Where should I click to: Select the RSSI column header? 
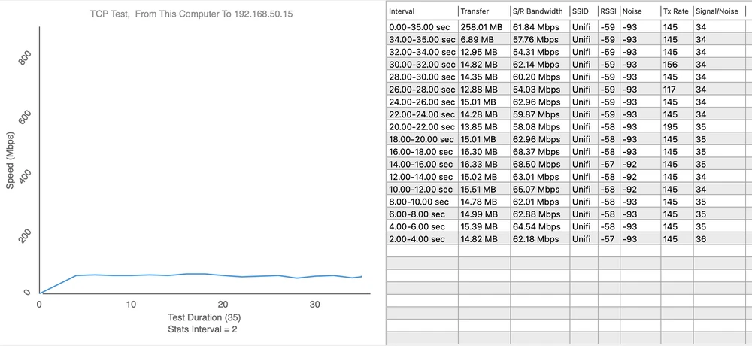[608, 11]
